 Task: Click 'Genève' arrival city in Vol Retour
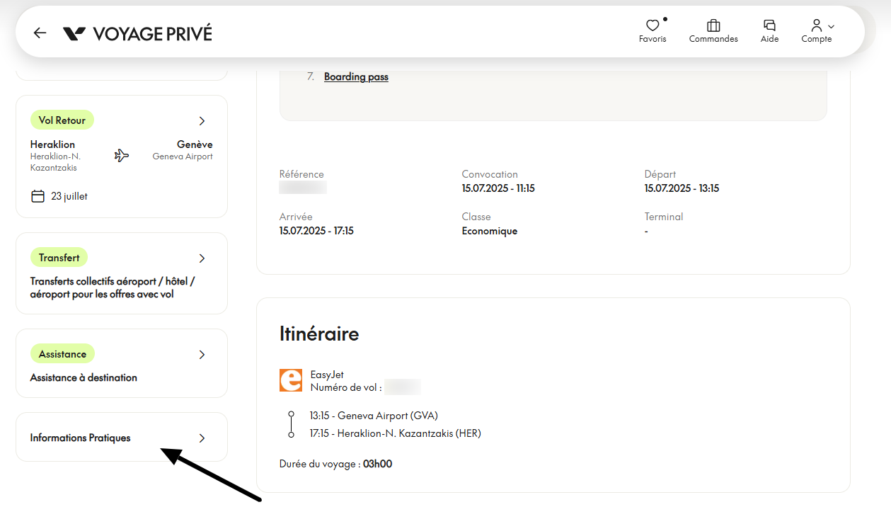point(195,144)
